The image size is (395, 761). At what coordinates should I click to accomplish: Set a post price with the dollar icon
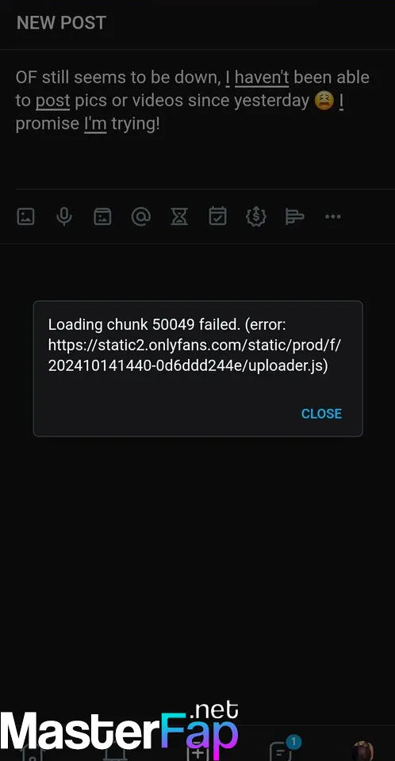click(x=256, y=216)
